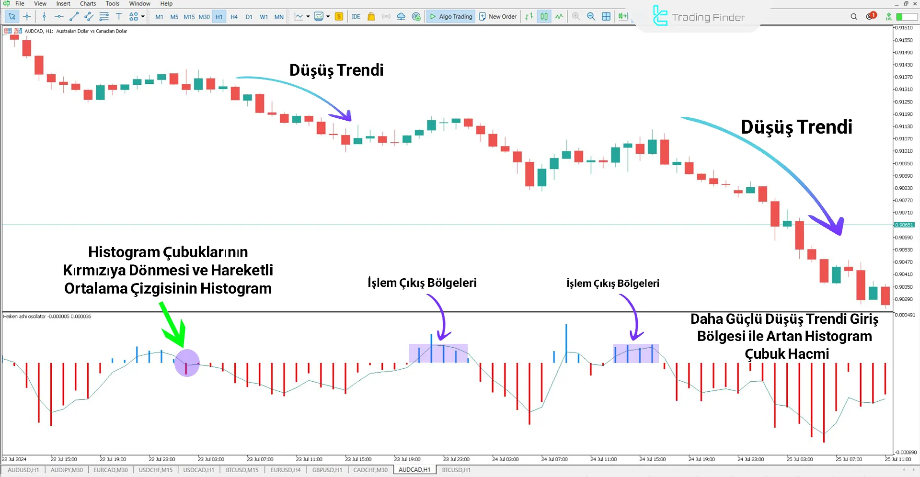The height and width of the screenshot is (477, 920).
Task: Zoom out the chart
Action: coord(591,17)
